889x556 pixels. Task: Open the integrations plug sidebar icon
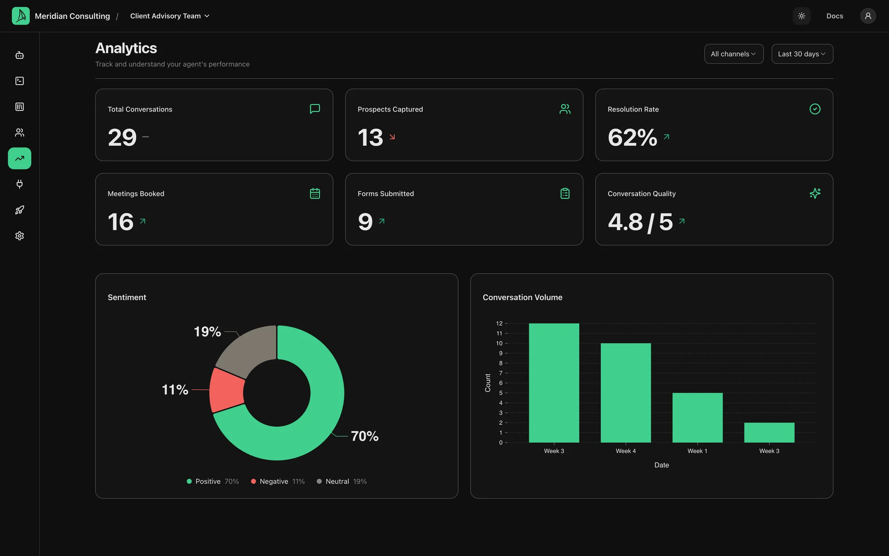pyautogui.click(x=20, y=184)
